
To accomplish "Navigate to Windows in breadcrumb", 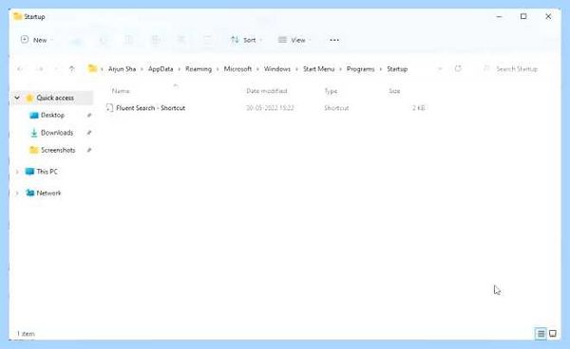I will click(277, 69).
